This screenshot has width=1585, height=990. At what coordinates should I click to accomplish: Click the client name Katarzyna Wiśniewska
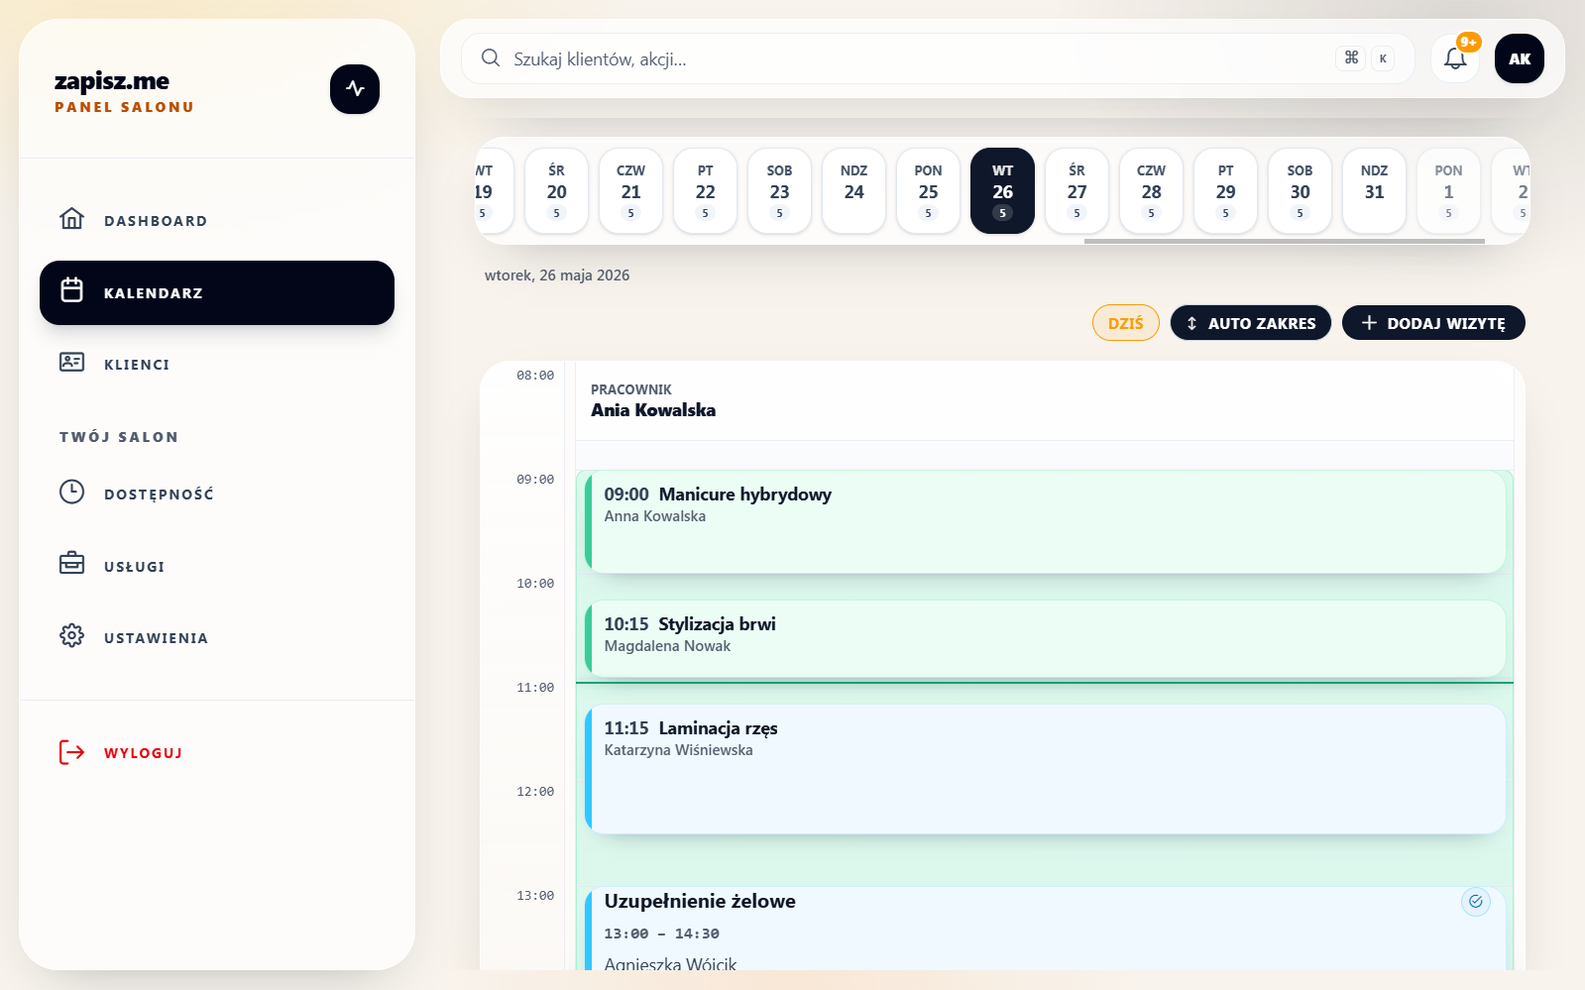[x=679, y=750]
